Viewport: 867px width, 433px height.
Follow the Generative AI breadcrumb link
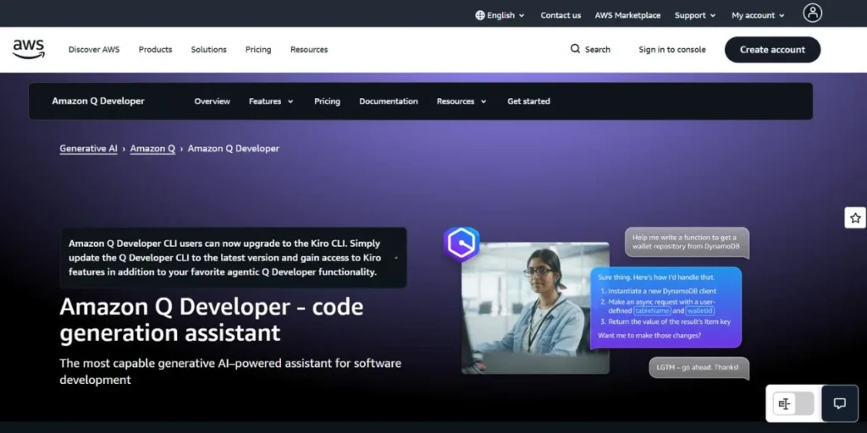point(88,149)
